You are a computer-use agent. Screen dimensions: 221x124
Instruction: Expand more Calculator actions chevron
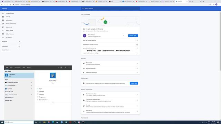tap(53, 103)
